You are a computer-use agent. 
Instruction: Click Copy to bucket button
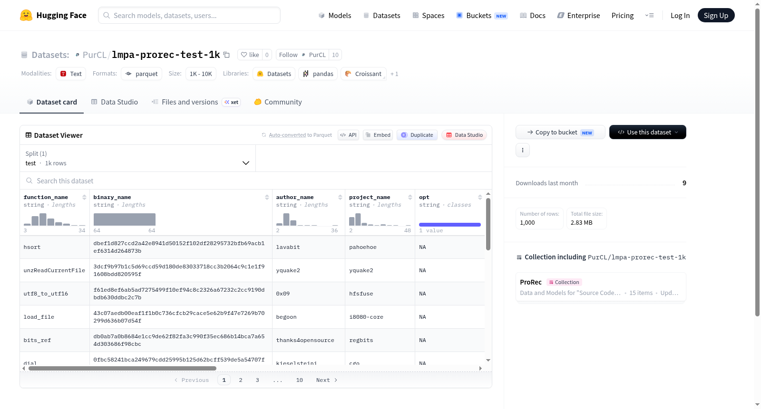[560, 132]
